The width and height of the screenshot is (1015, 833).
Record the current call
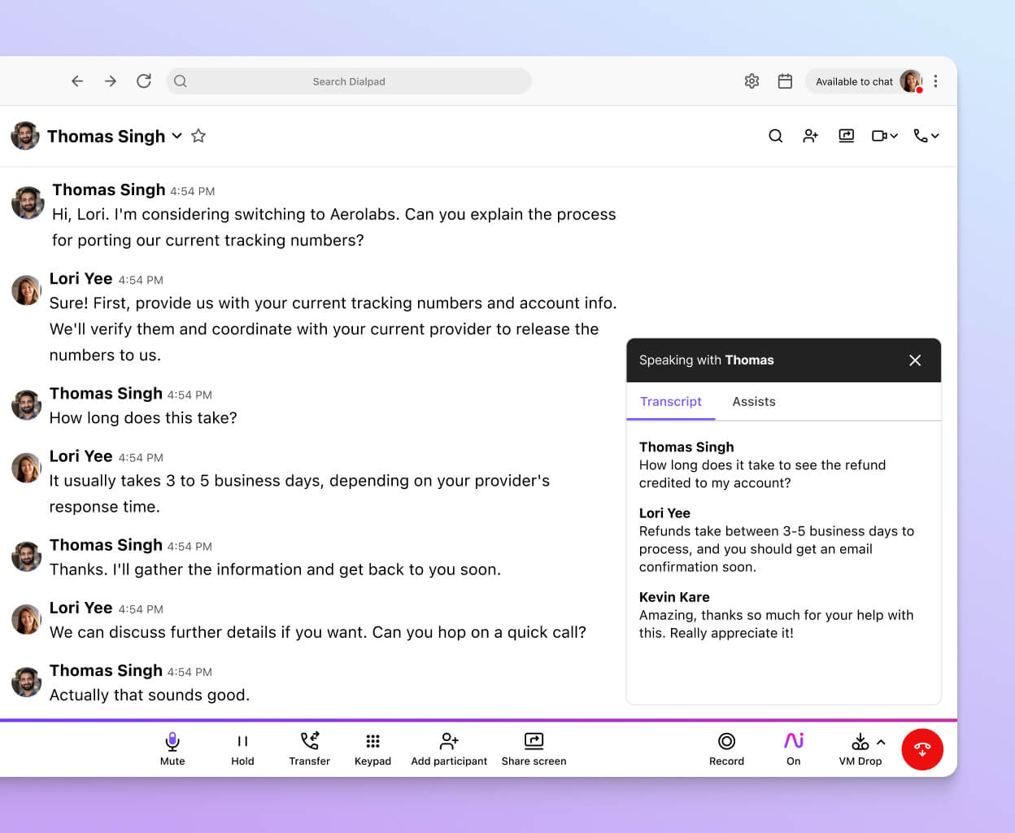pyautogui.click(x=726, y=747)
